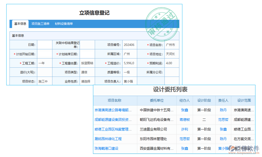
Task: Select the 基本信息 tab
Action: [x=20, y=24]
